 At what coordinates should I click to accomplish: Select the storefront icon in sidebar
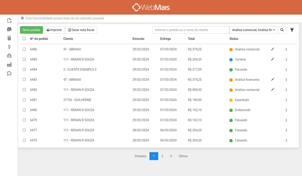tap(9, 29)
